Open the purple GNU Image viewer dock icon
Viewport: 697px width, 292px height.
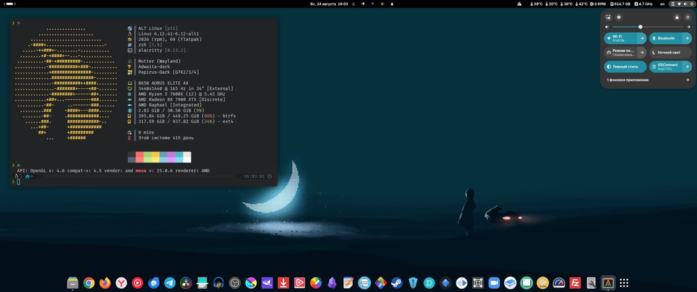coord(267,283)
